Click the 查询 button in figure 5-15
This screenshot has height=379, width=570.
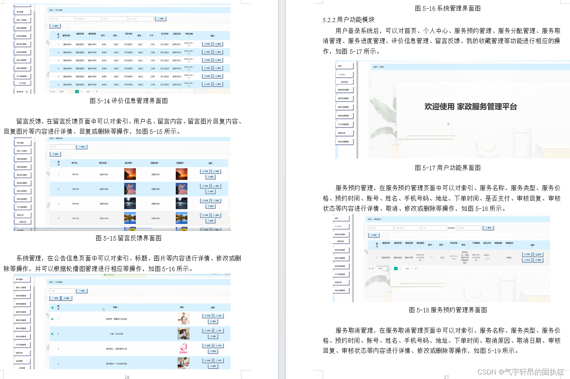coord(82,147)
